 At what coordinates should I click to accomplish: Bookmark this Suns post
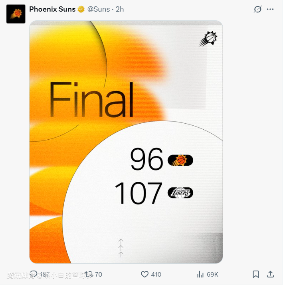[x=256, y=274]
